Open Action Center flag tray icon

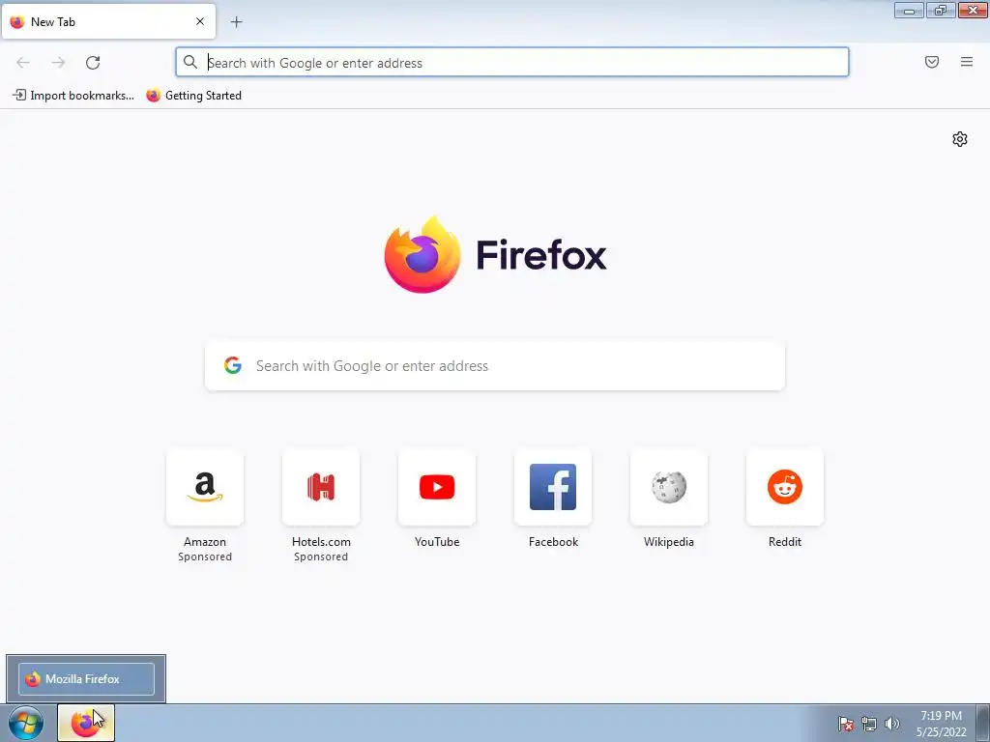pos(846,724)
